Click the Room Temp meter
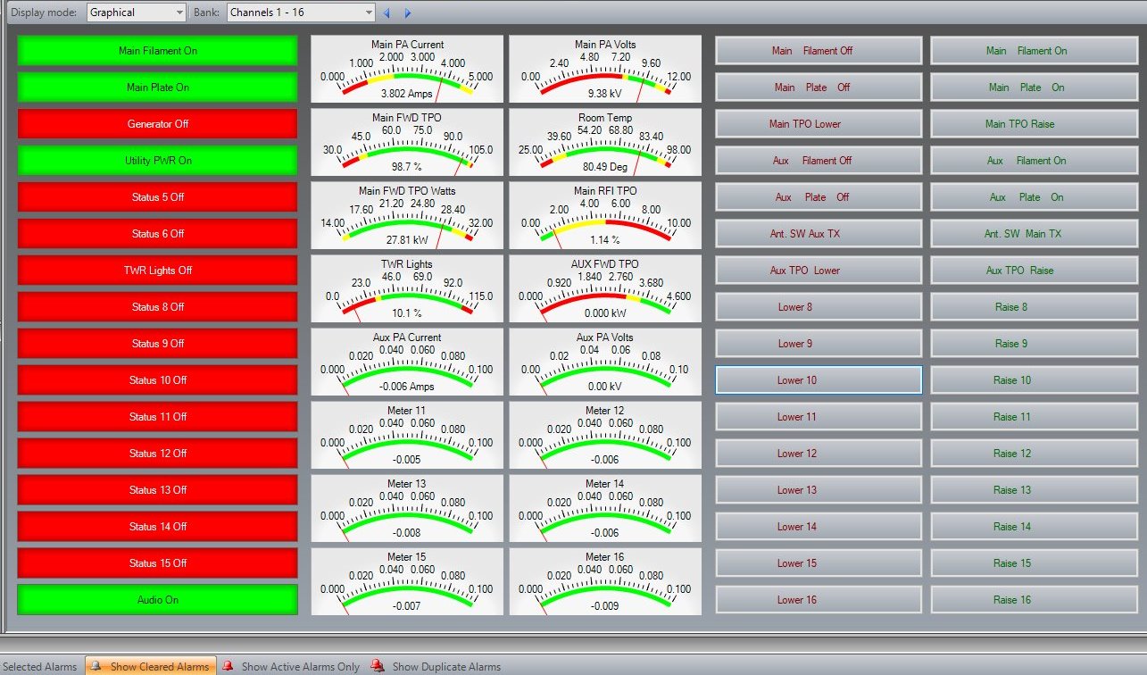Screen dimensions: 1147x675 [x=605, y=142]
